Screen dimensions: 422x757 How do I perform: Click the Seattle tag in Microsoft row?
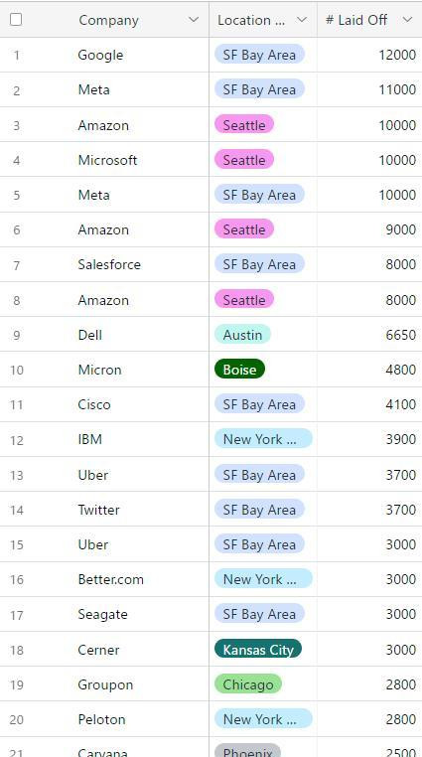[244, 160]
